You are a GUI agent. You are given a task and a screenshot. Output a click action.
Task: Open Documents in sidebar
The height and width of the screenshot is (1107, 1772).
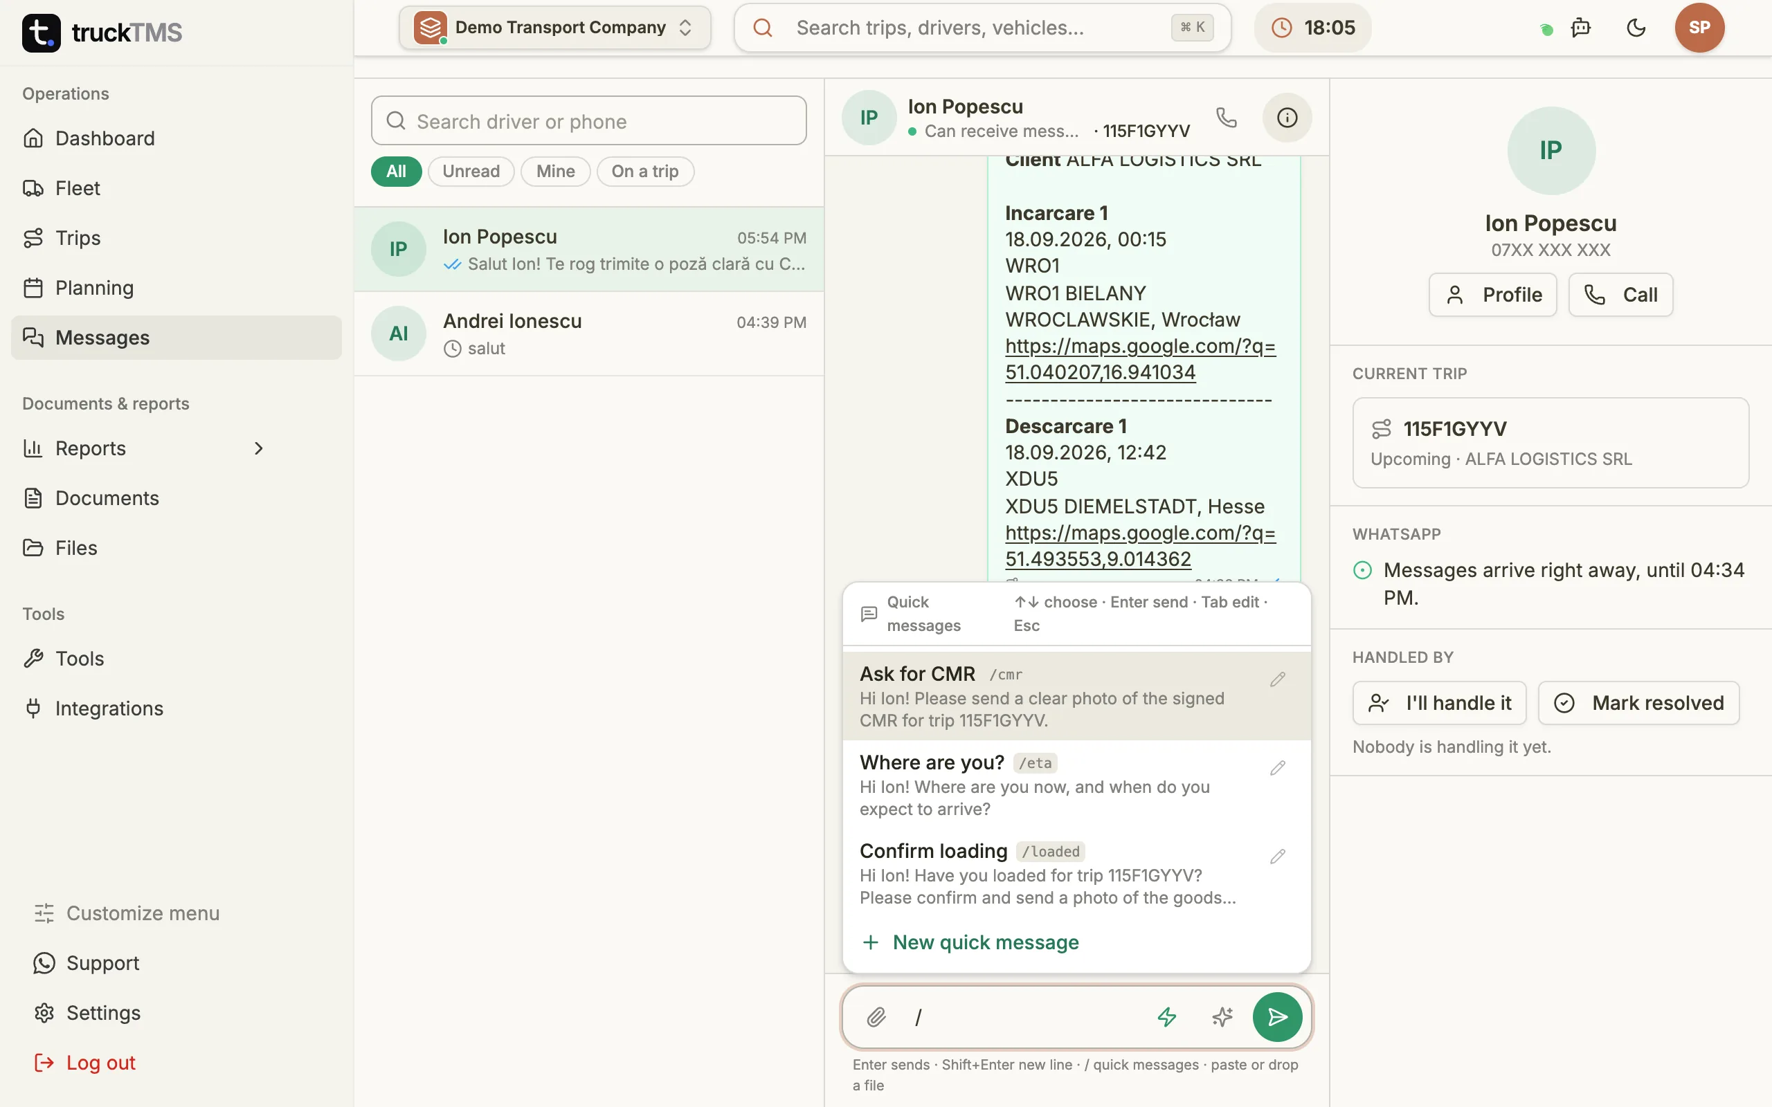(177, 498)
